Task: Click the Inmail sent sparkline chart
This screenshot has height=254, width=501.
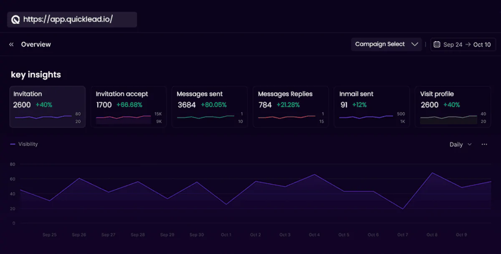Action: tap(366, 117)
